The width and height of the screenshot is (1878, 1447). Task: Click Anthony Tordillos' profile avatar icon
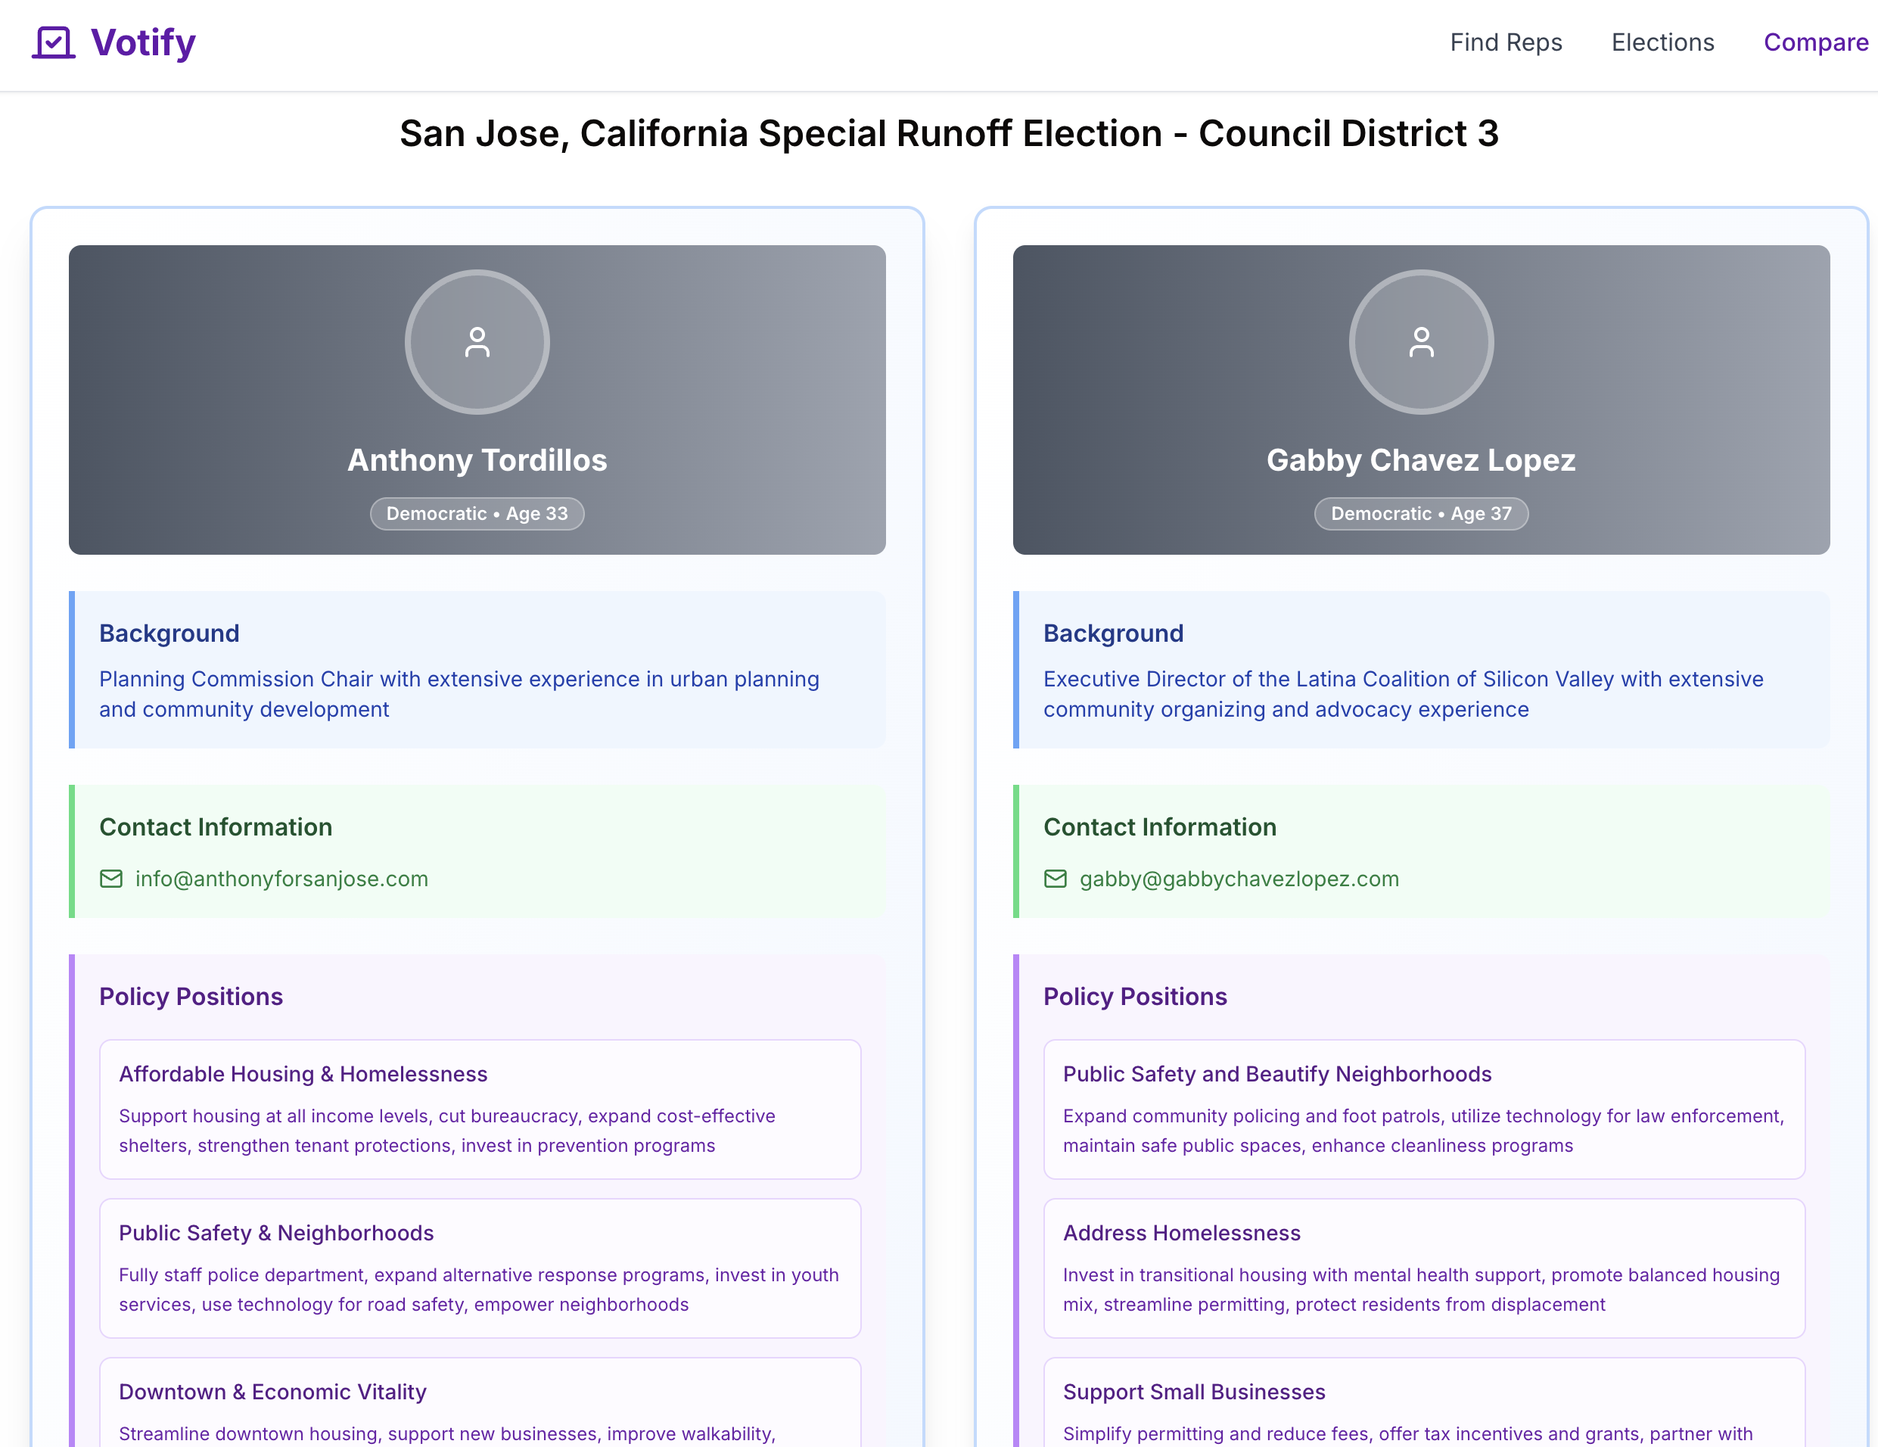[x=477, y=342]
